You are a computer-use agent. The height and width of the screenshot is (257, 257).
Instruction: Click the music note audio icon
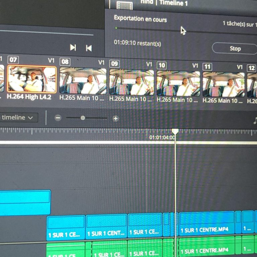tap(255, 121)
